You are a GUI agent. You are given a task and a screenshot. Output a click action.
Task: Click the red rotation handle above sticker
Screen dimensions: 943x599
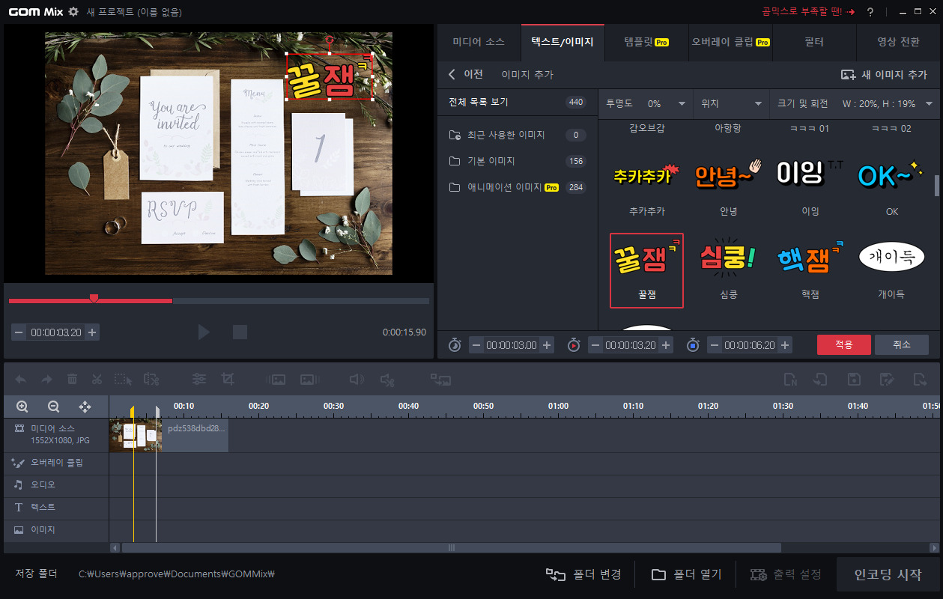tap(330, 40)
